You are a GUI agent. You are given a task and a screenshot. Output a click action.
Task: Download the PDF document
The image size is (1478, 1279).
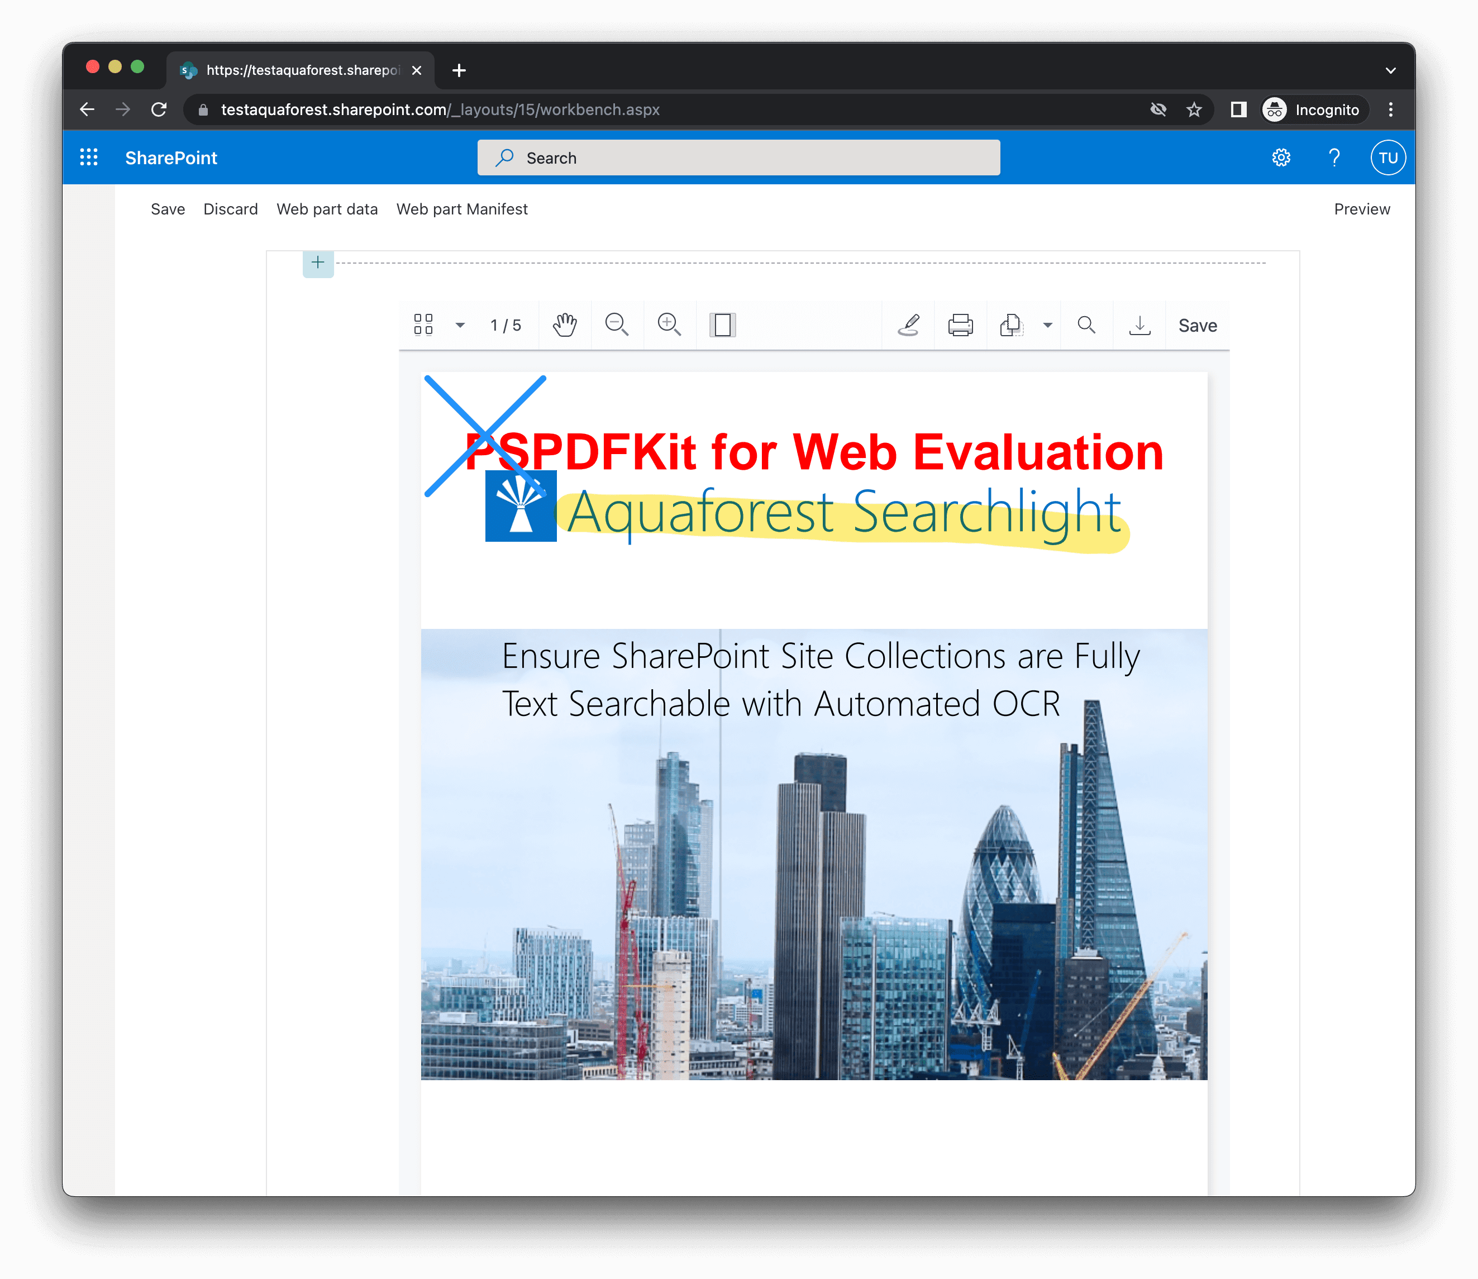point(1139,324)
